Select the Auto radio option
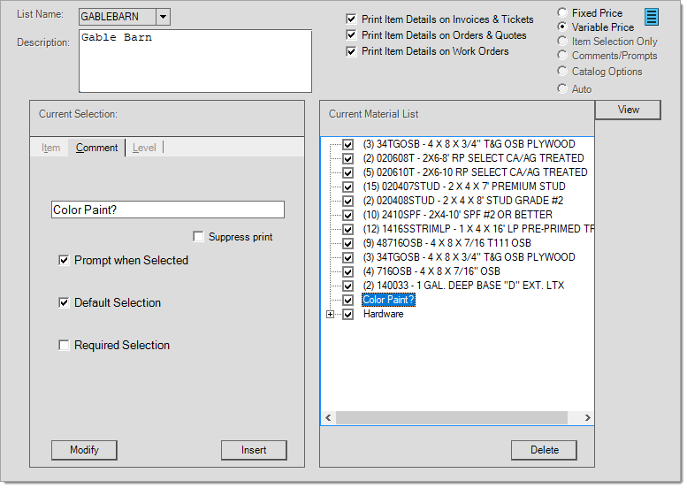687x488 pixels. point(562,89)
